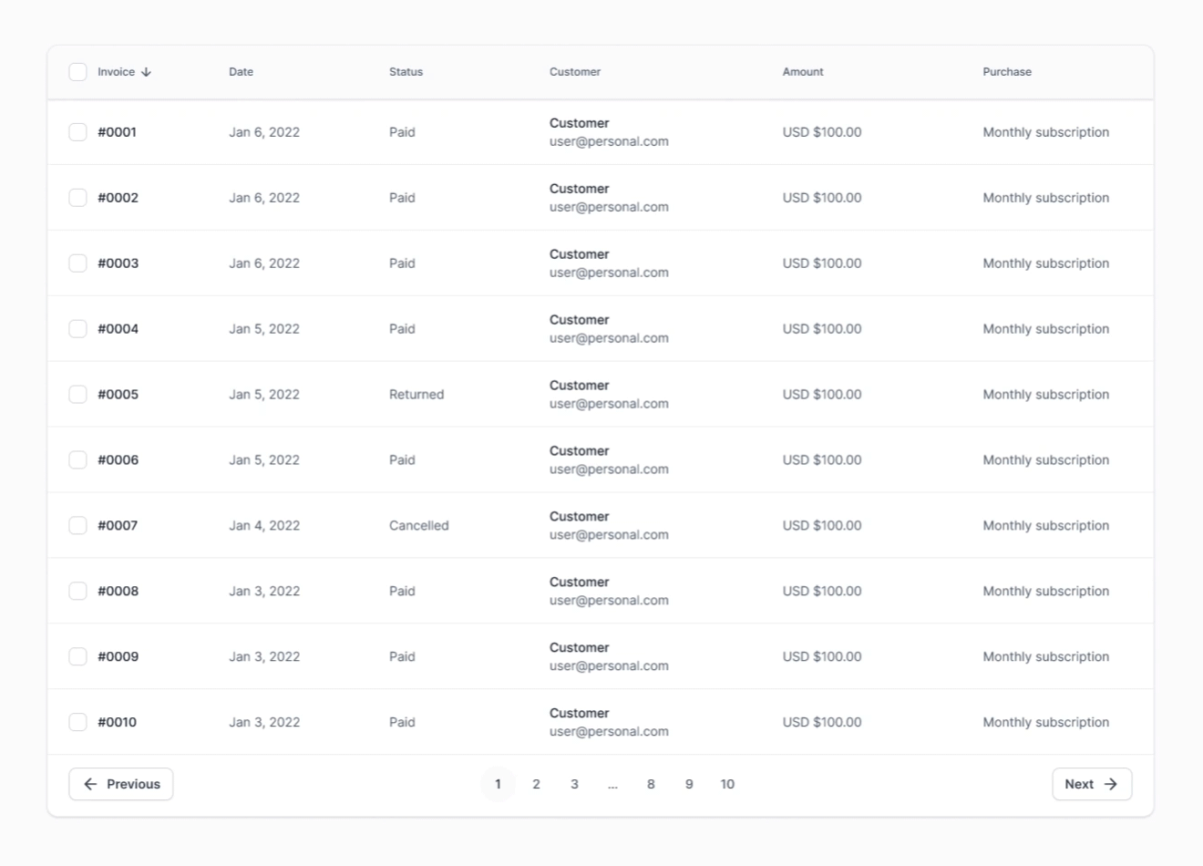
Task: Click the left arrow icon in Previous
Action: [x=90, y=784]
